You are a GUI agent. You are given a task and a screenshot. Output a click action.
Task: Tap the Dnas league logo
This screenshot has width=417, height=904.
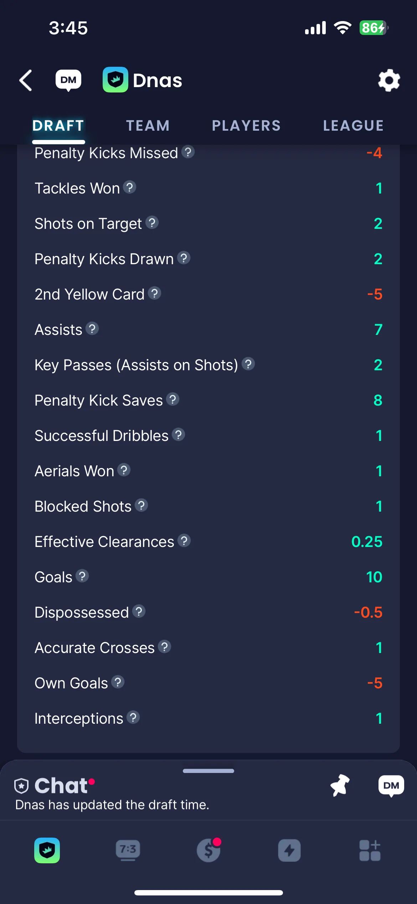[x=115, y=80]
